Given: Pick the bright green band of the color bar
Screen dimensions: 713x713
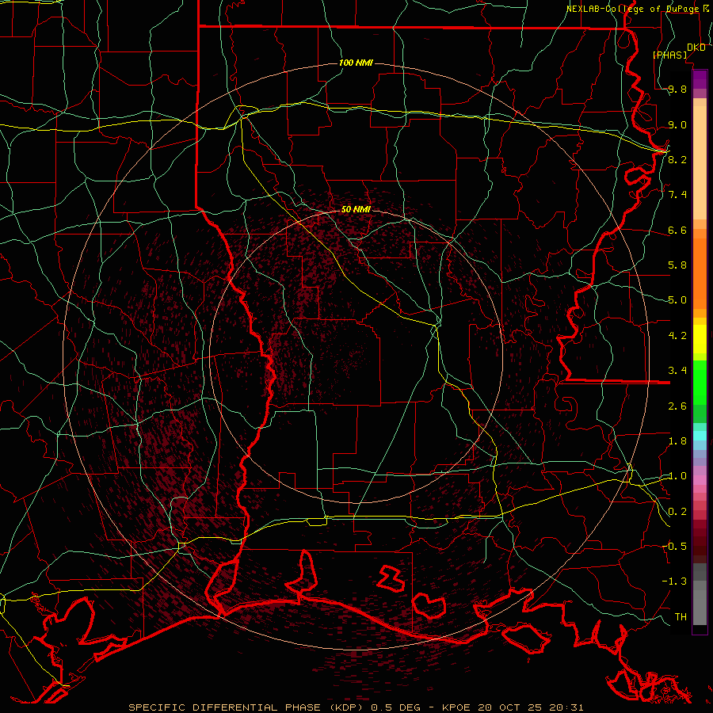Looking at the screenshot, I should pyautogui.click(x=700, y=382).
